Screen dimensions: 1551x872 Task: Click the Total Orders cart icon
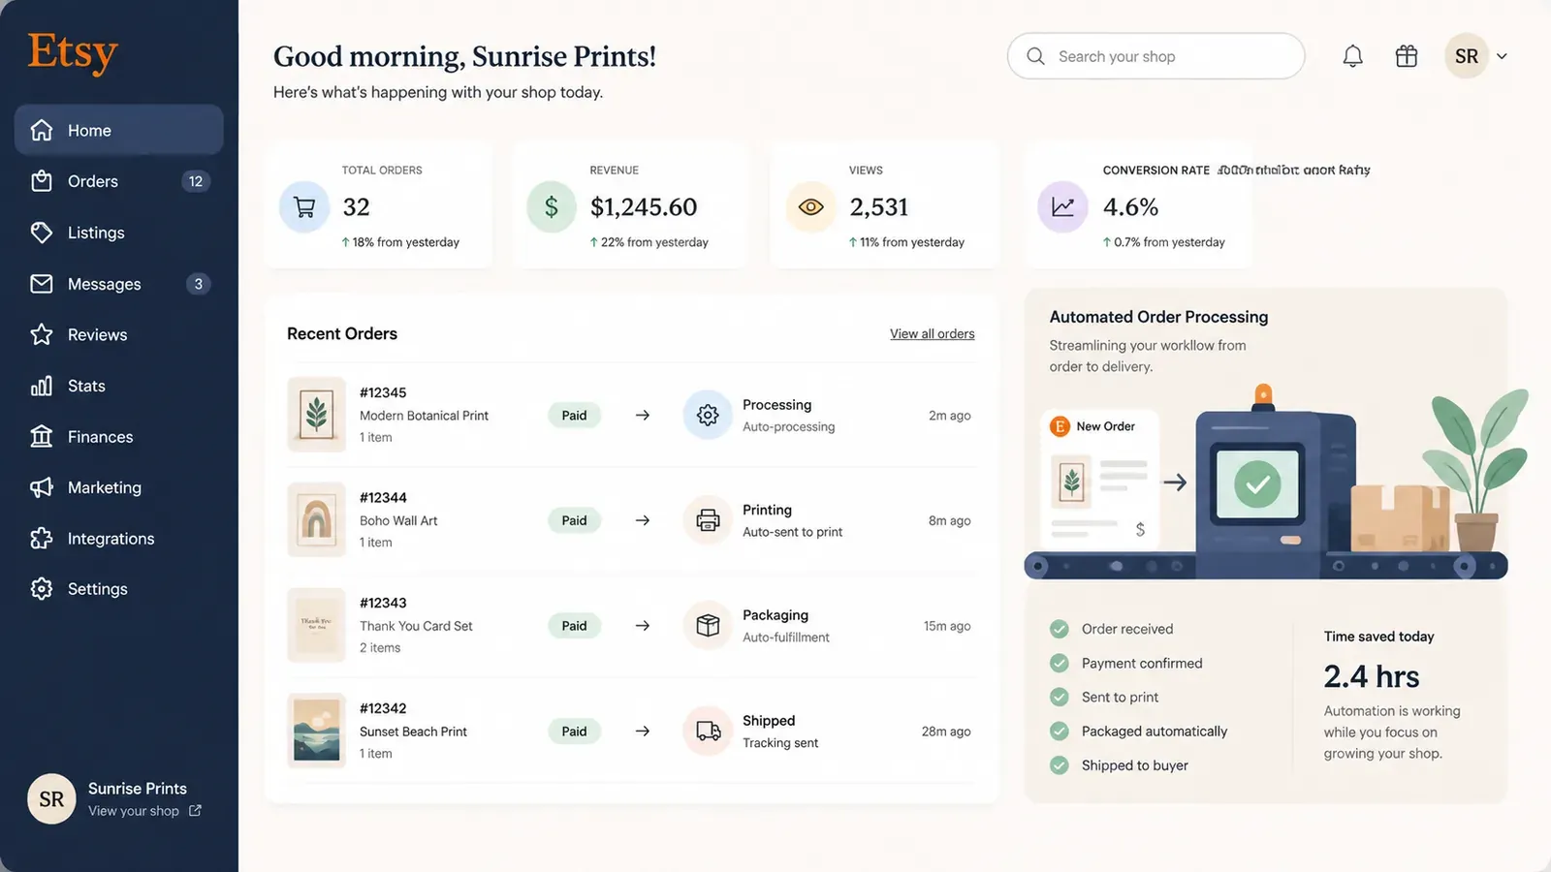304,207
